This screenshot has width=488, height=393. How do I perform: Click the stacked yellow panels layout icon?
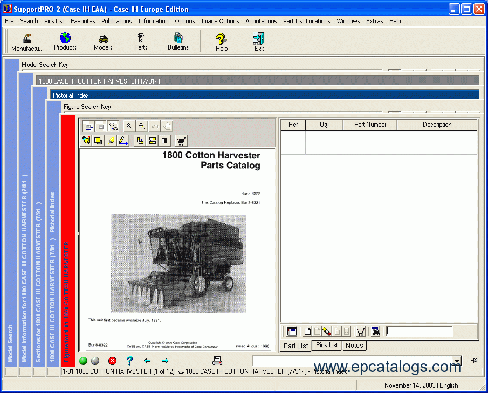click(x=153, y=141)
